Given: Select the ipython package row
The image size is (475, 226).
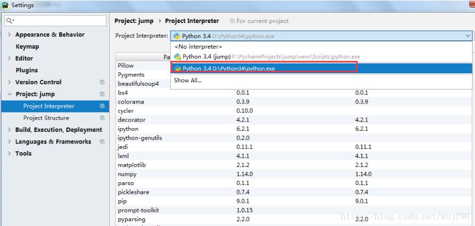Looking at the screenshot, I should [293, 129].
